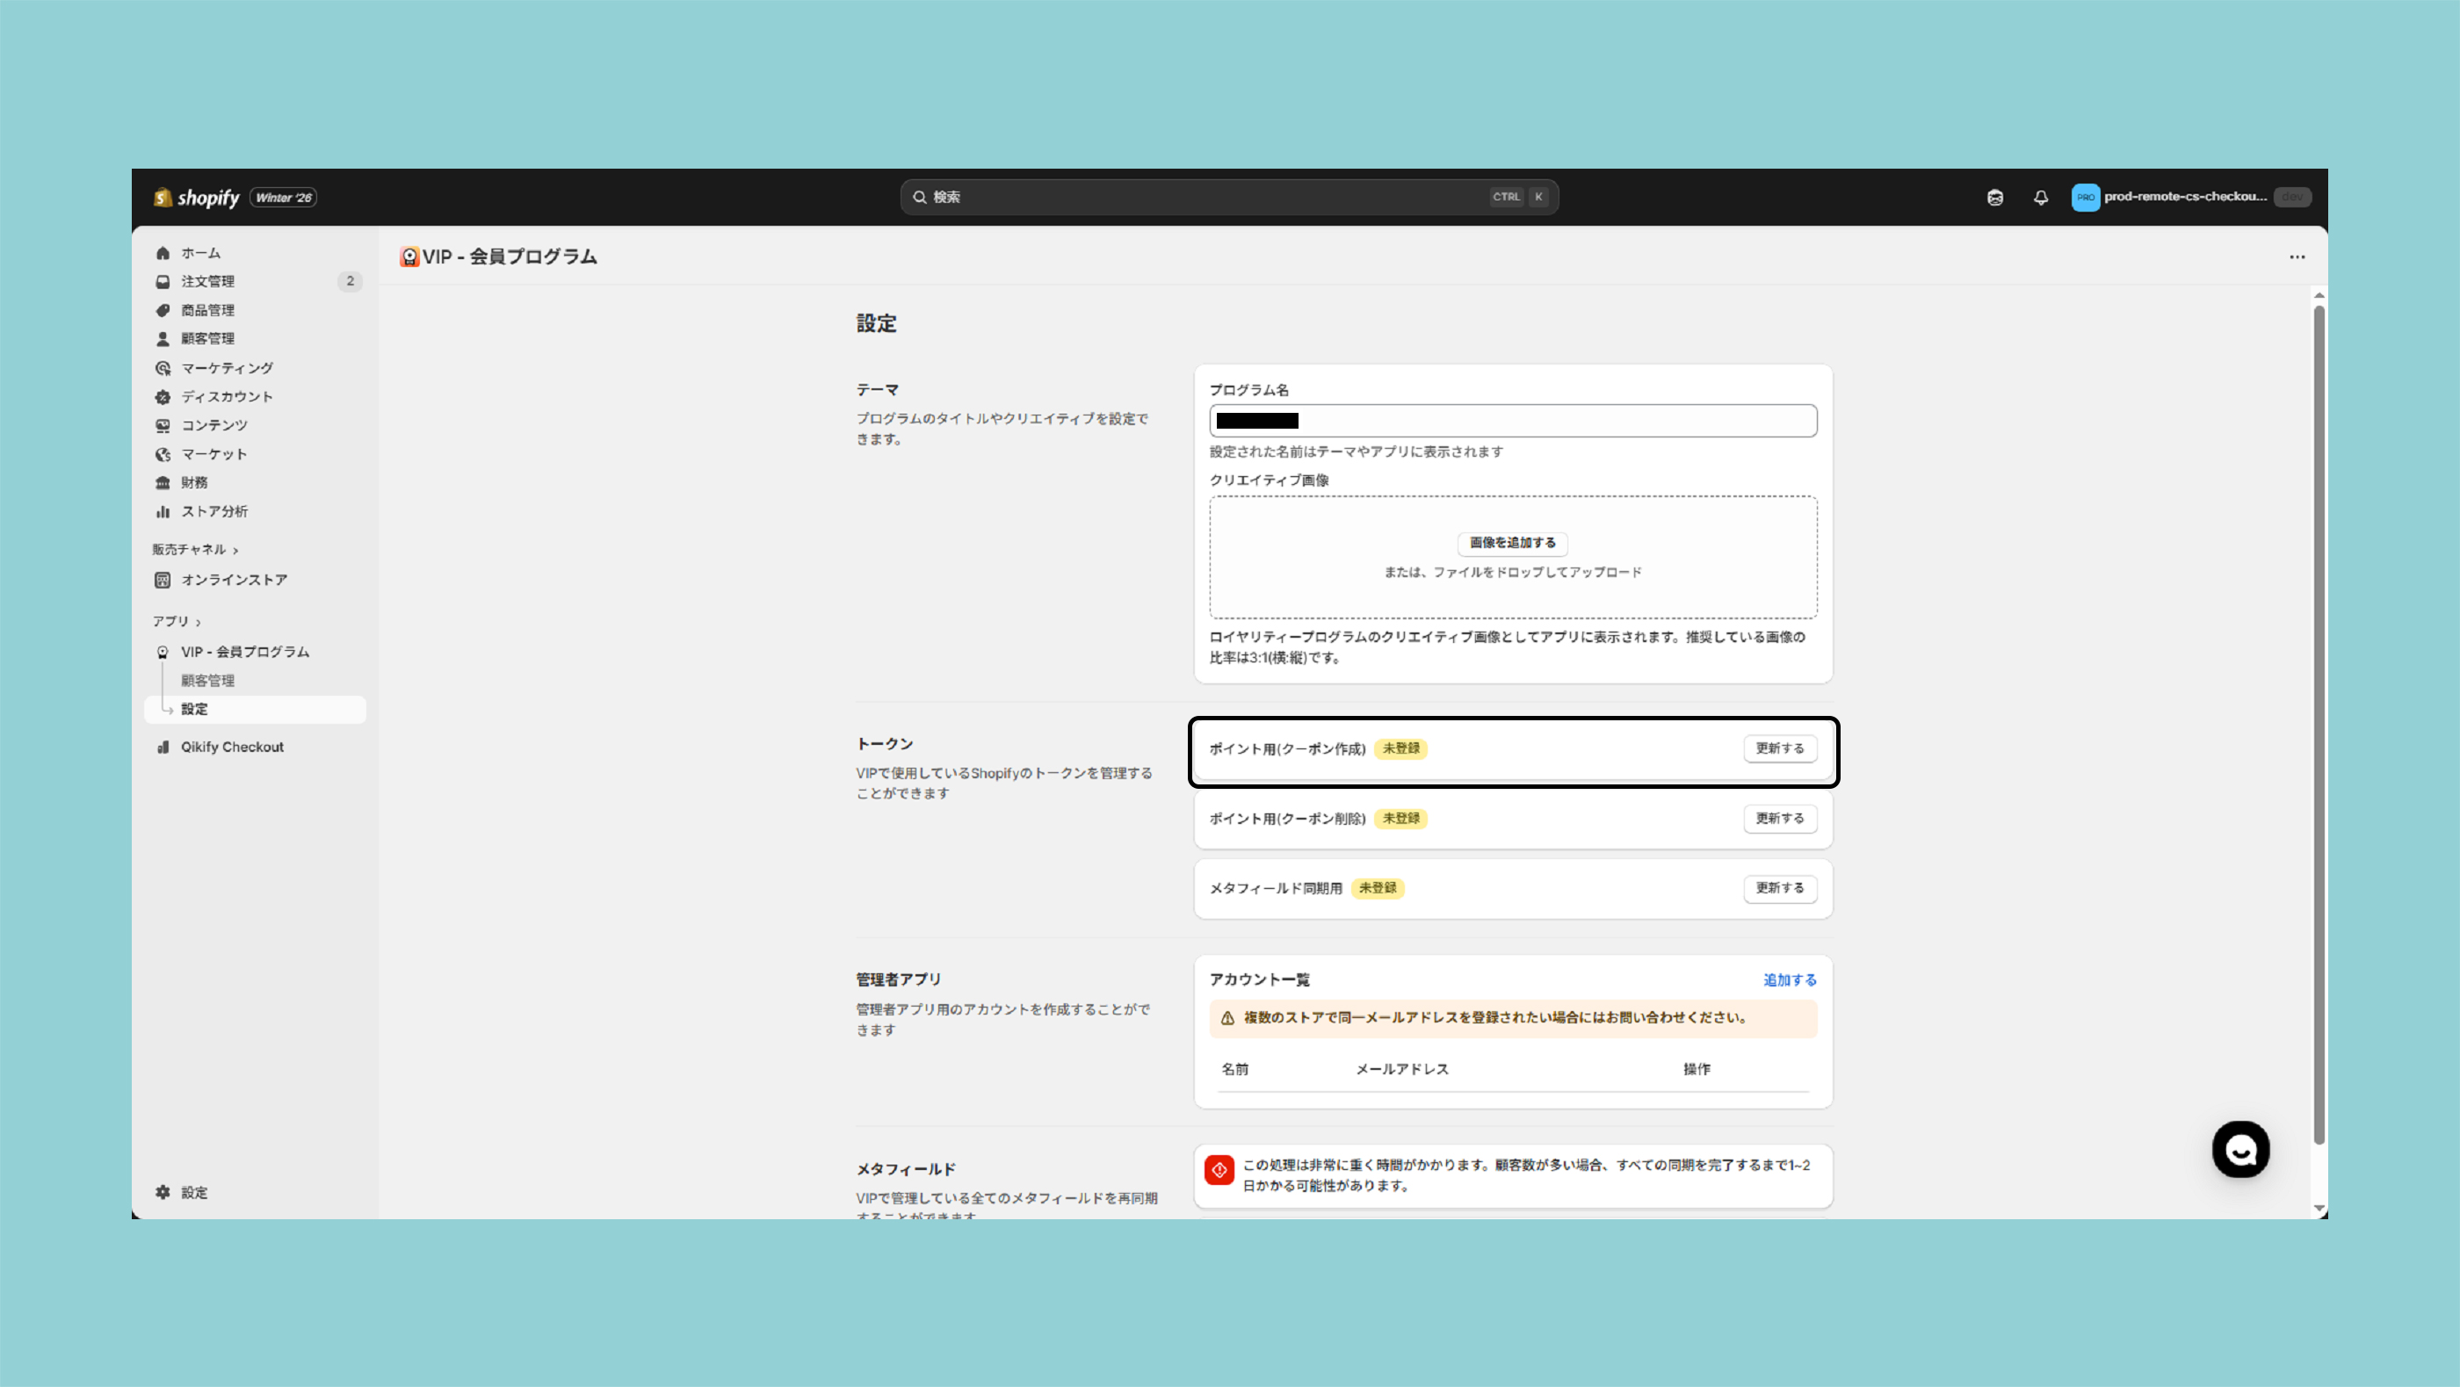
Task: Open ストア分析 in the sidebar
Action: pos(213,511)
